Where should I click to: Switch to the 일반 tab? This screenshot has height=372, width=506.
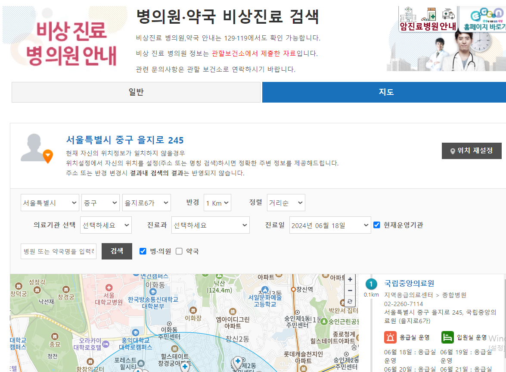click(136, 92)
